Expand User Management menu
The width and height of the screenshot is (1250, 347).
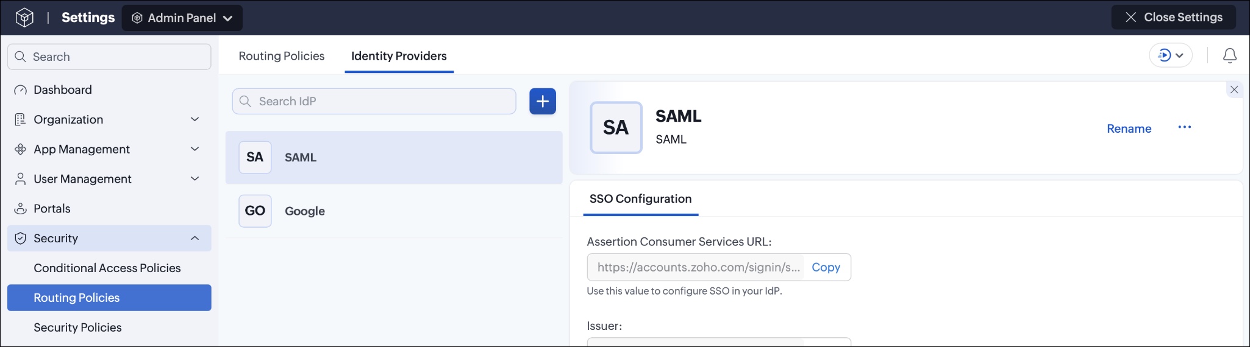[x=195, y=179]
